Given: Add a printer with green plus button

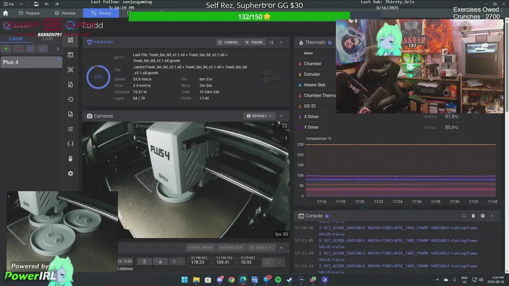Looking at the screenshot, I should (6, 49).
